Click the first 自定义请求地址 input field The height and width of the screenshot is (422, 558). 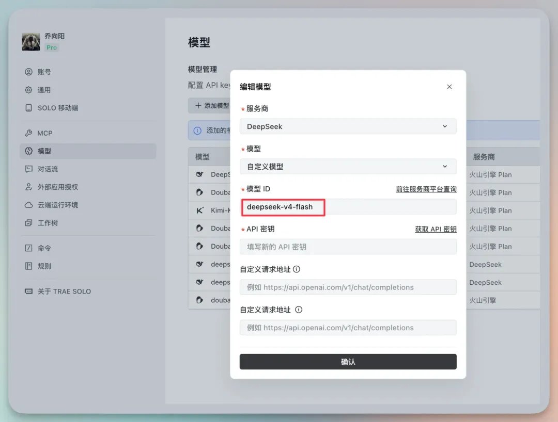348,287
